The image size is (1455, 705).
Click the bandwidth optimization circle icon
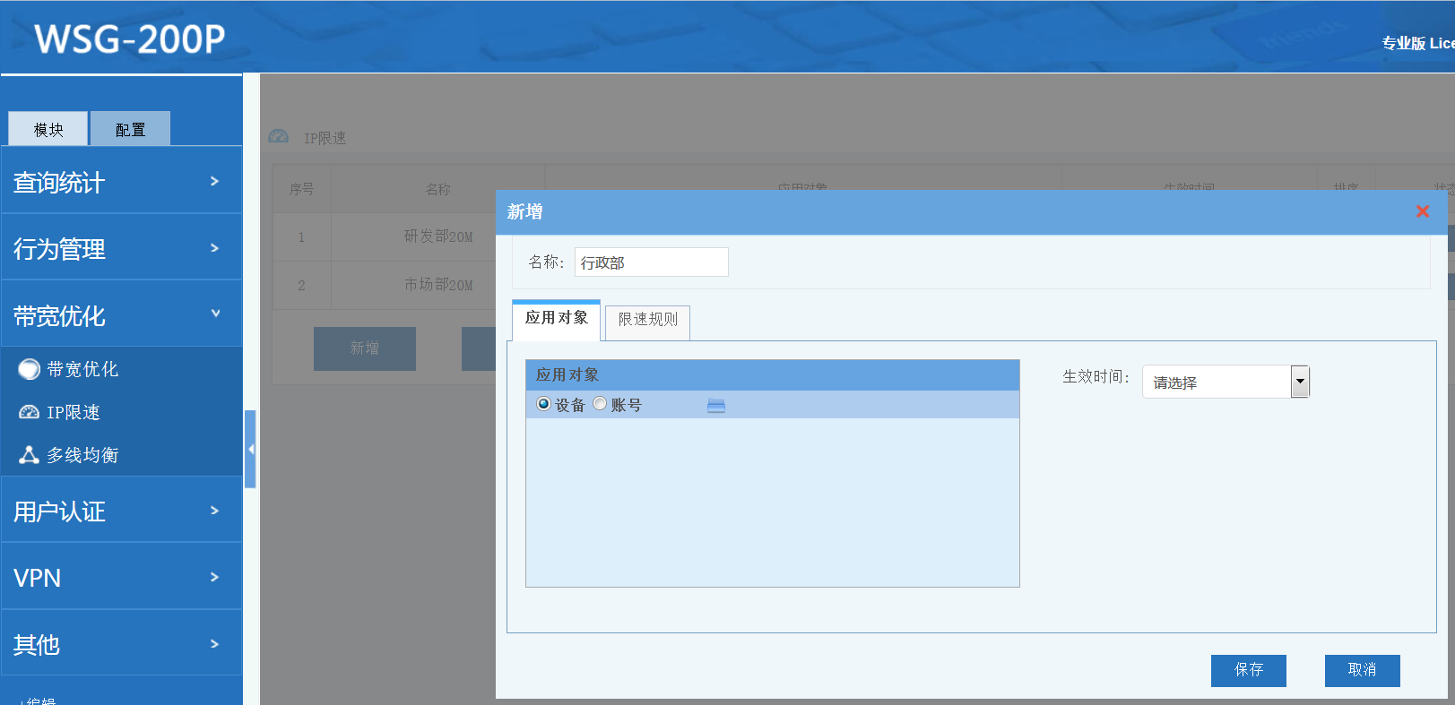tap(30, 369)
